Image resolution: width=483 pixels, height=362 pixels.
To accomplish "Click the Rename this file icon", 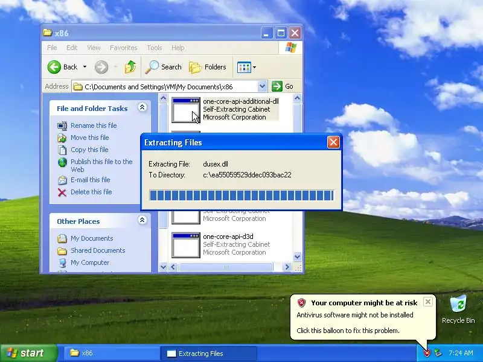I will pos(62,126).
